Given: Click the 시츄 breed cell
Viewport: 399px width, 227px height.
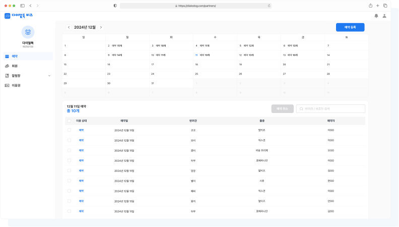Looking at the screenshot, I should coord(262,181).
